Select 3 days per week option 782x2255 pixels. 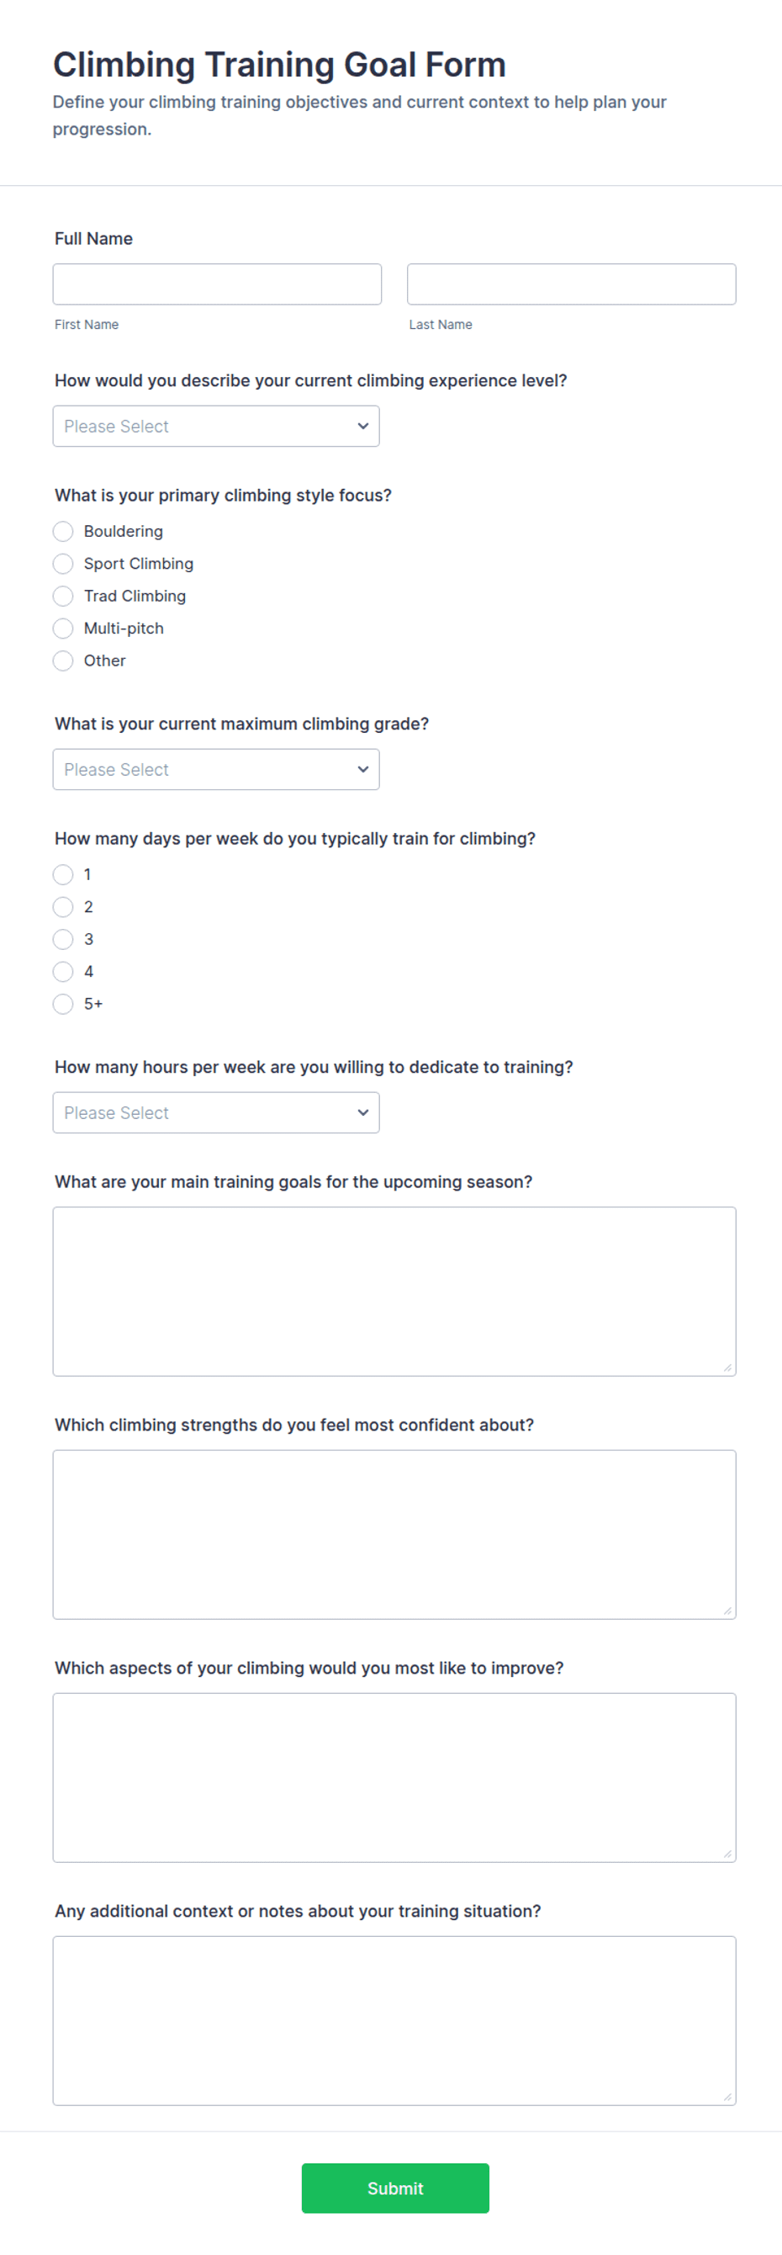click(x=63, y=939)
